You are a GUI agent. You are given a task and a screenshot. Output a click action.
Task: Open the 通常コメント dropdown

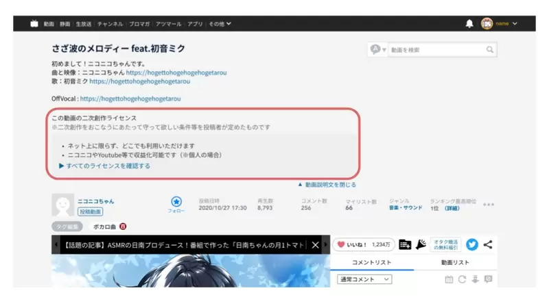364,279
